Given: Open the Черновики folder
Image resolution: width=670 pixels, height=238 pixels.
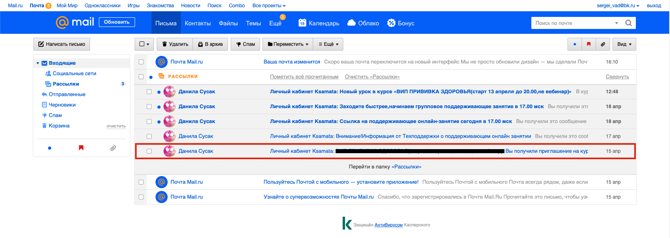Looking at the screenshot, I should 62,105.
